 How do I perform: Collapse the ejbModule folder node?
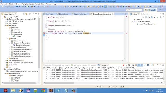click(x=5, y=26)
